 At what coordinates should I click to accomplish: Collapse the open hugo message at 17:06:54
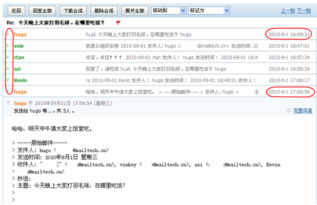pyautogui.click(x=8, y=103)
